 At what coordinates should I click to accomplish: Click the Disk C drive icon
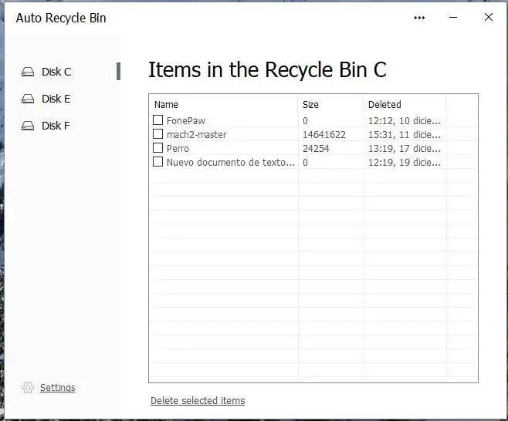click(x=28, y=72)
